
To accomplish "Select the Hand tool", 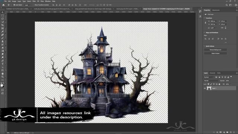I will pyautogui.click(x=3, y=74).
